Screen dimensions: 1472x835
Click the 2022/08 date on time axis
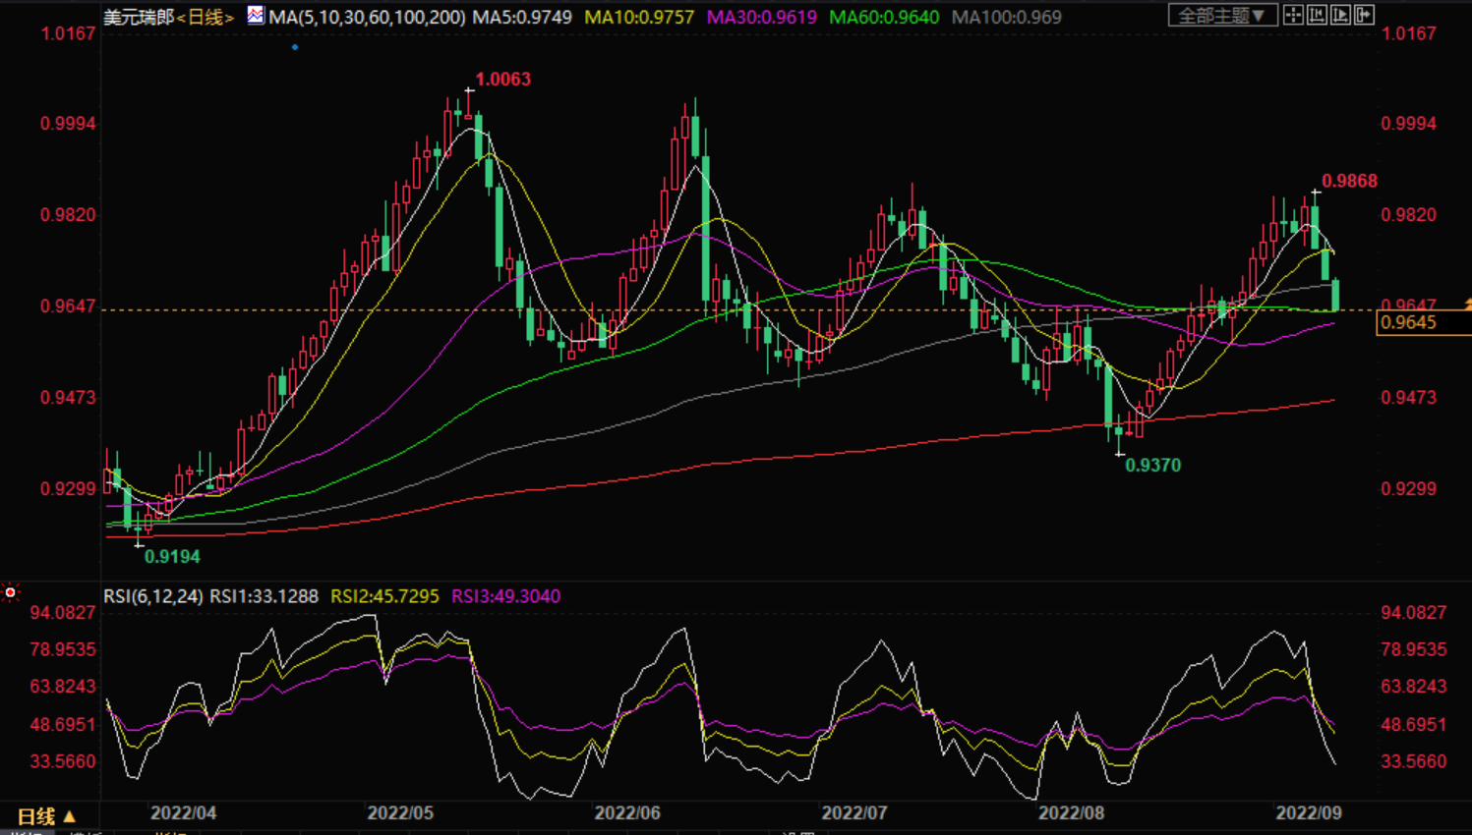pos(1071,813)
